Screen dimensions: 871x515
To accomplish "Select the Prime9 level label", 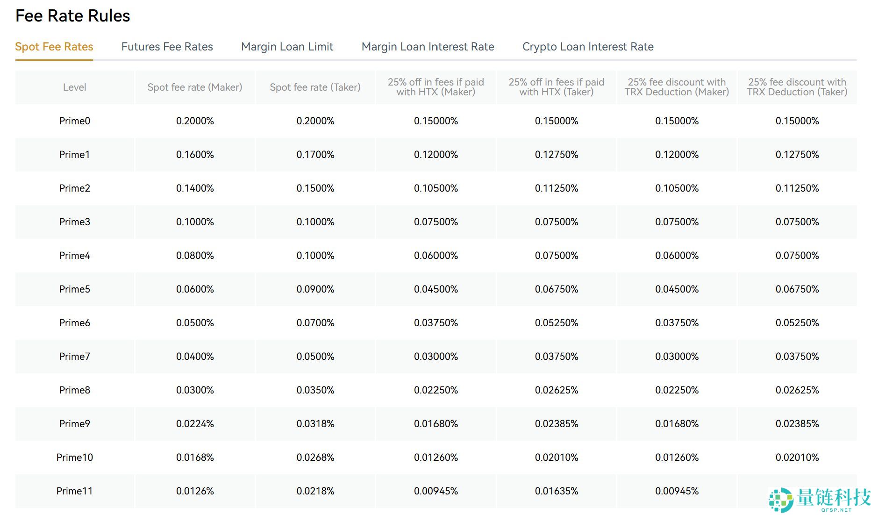I will (x=75, y=424).
